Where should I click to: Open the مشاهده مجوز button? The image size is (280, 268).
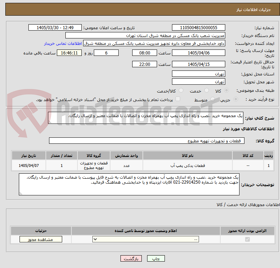[41, 240]
